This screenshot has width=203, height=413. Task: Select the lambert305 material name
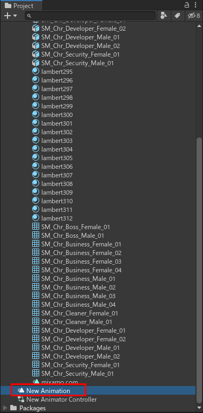[x=57, y=158]
